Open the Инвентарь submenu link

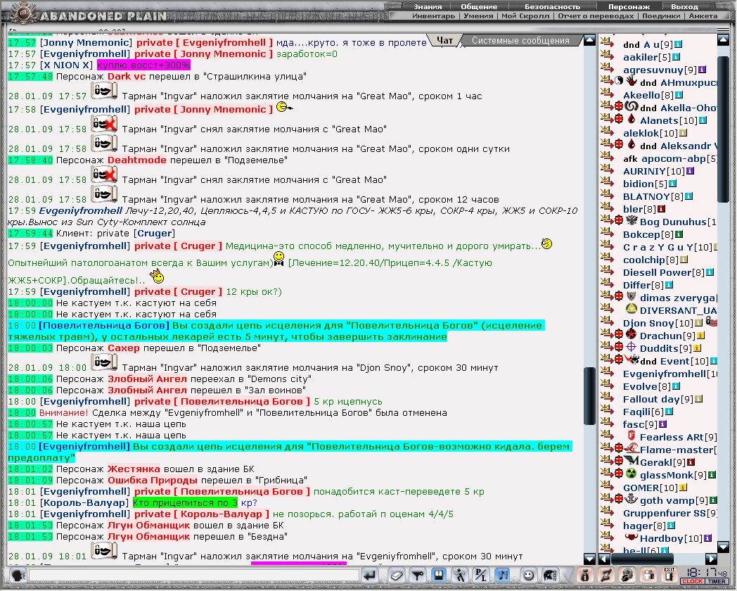point(433,16)
